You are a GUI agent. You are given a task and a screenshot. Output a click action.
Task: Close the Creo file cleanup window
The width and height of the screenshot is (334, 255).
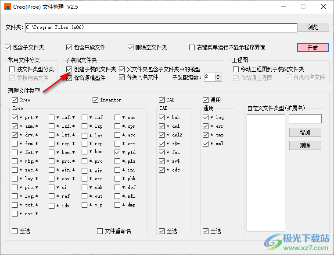[323, 7]
